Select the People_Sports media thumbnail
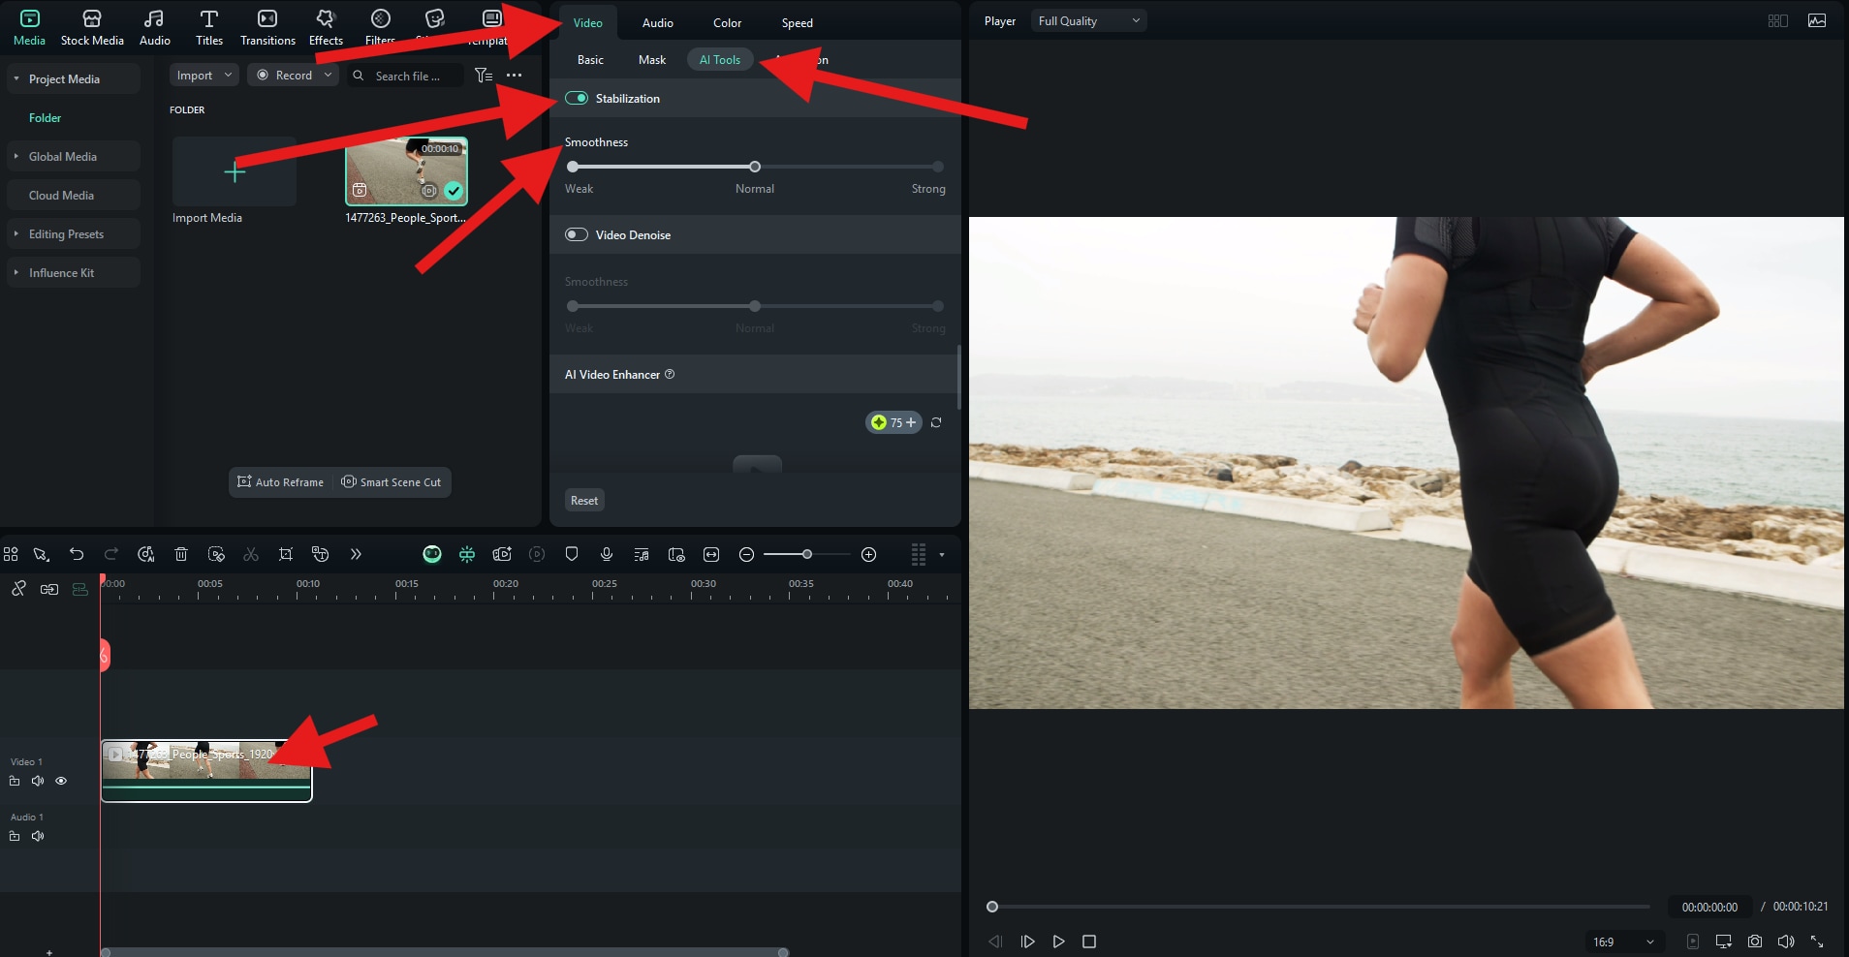This screenshot has width=1849, height=957. tap(407, 171)
